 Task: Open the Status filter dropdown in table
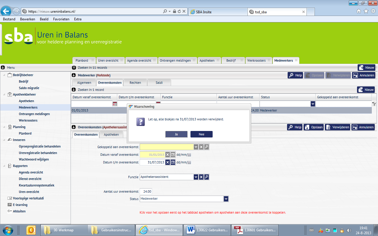(x=313, y=104)
